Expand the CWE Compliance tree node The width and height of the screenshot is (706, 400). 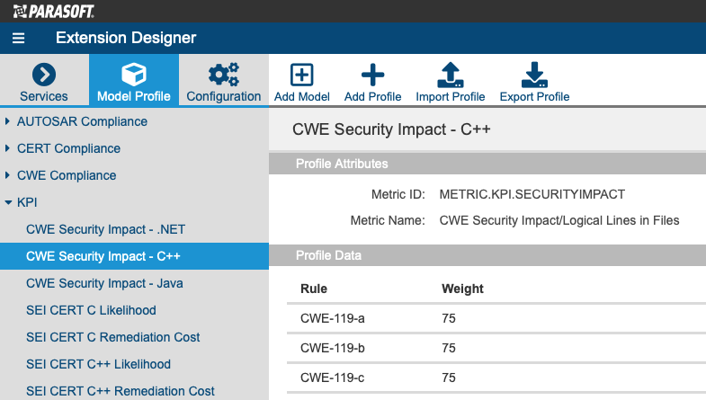click(7, 175)
